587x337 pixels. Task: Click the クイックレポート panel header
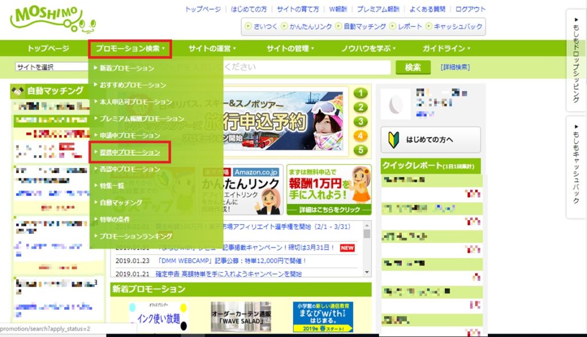(431, 166)
